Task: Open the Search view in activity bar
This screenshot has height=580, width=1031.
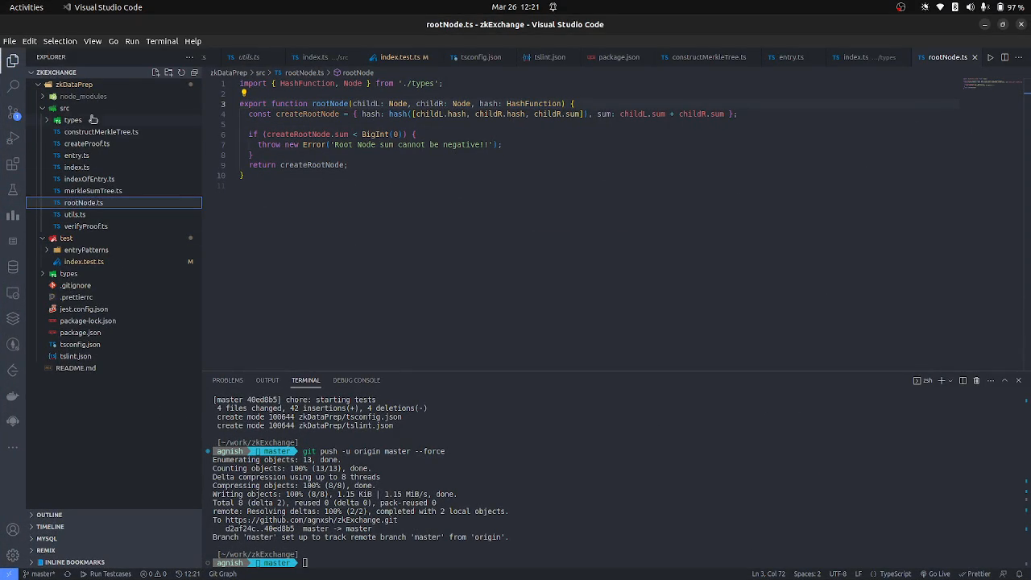Action: tap(13, 85)
